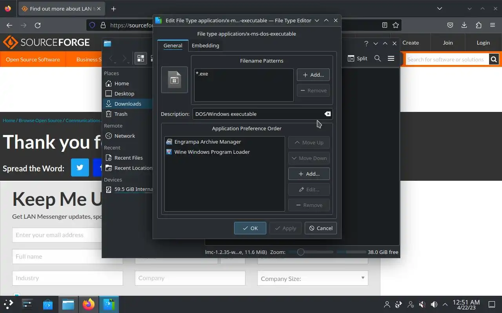The width and height of the screenshot is (502, 313).
Task: Open Discover store from the taskbar
Action: [48, 304]
